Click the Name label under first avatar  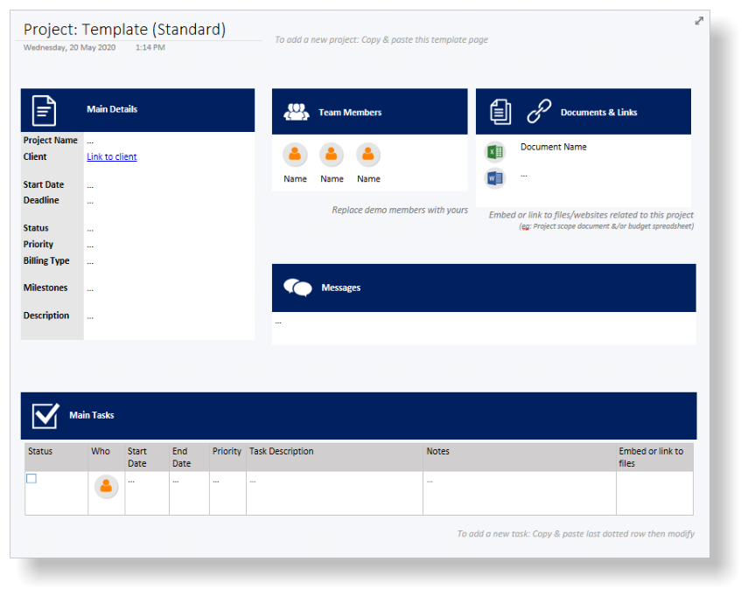pos(295,179)
